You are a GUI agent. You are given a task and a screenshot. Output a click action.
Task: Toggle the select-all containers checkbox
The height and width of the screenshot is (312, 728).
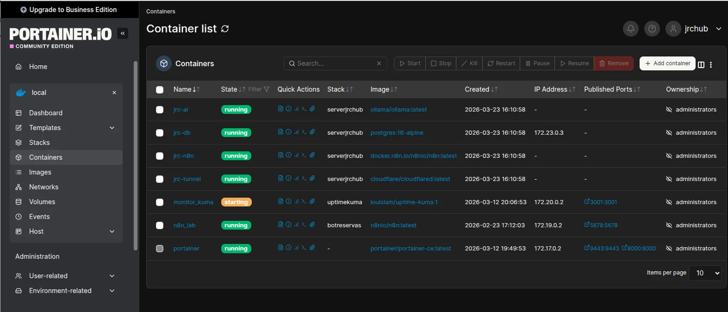pos(160,89)
